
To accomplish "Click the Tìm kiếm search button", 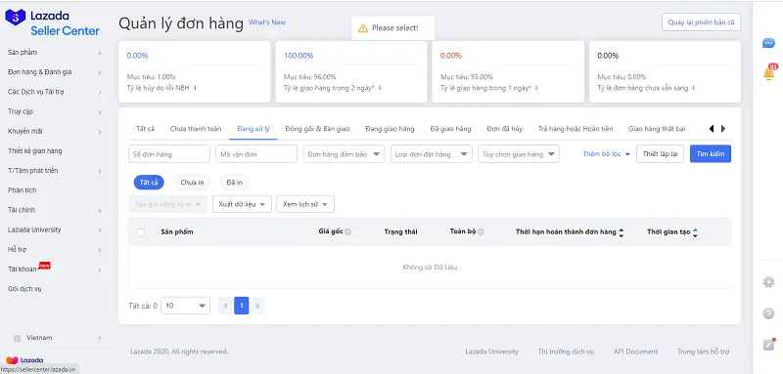I will pyautogui.click(x=711, y=154).
